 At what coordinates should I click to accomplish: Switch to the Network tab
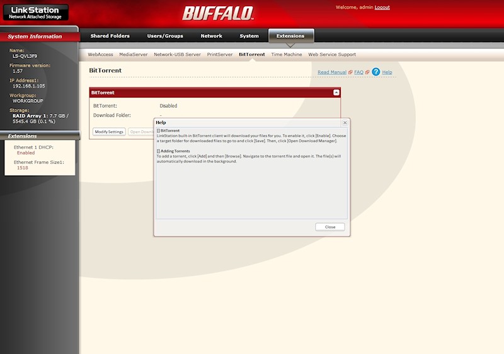[211, 36]
